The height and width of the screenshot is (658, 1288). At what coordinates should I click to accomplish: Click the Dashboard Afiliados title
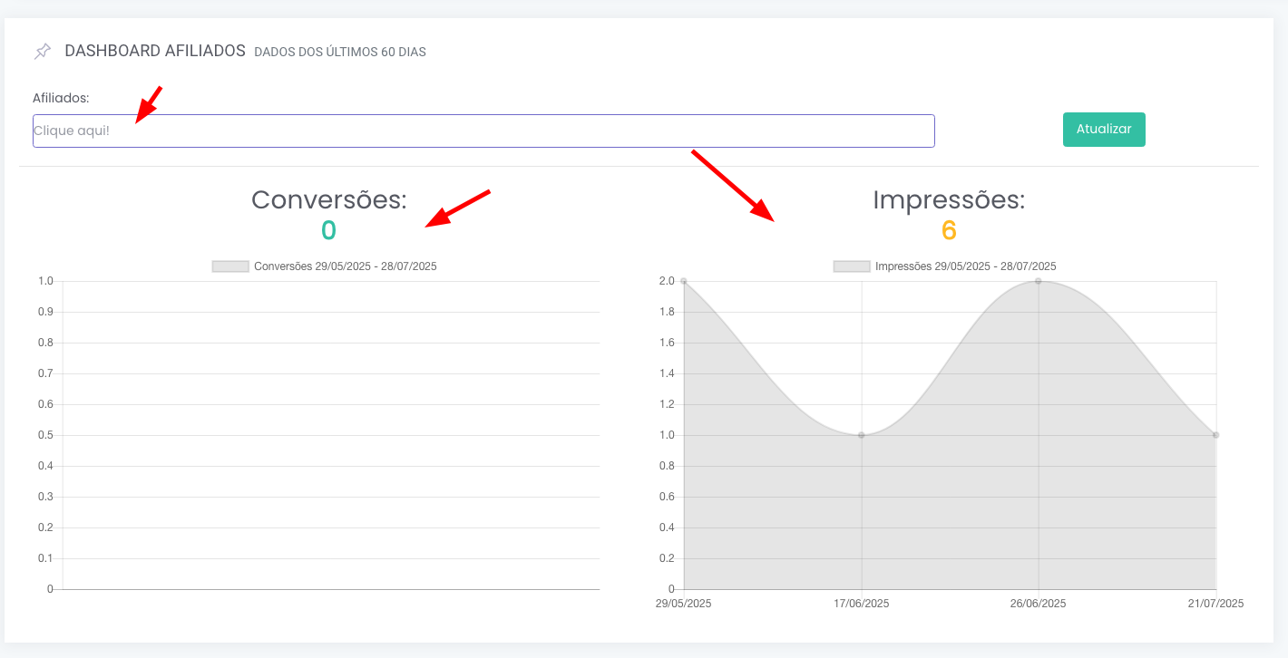tap(155, 51)
